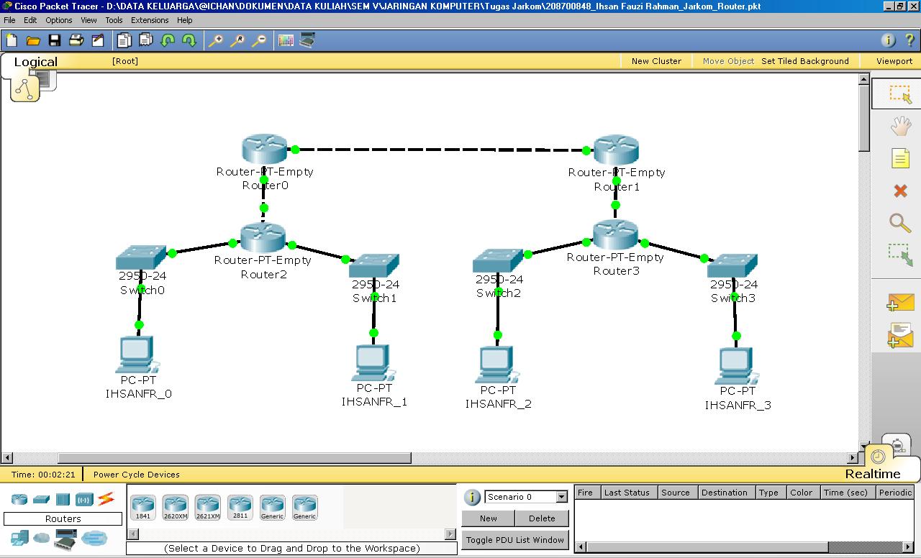Click the Copy icon in toolbar
The image size is (921, 558).
124,40
